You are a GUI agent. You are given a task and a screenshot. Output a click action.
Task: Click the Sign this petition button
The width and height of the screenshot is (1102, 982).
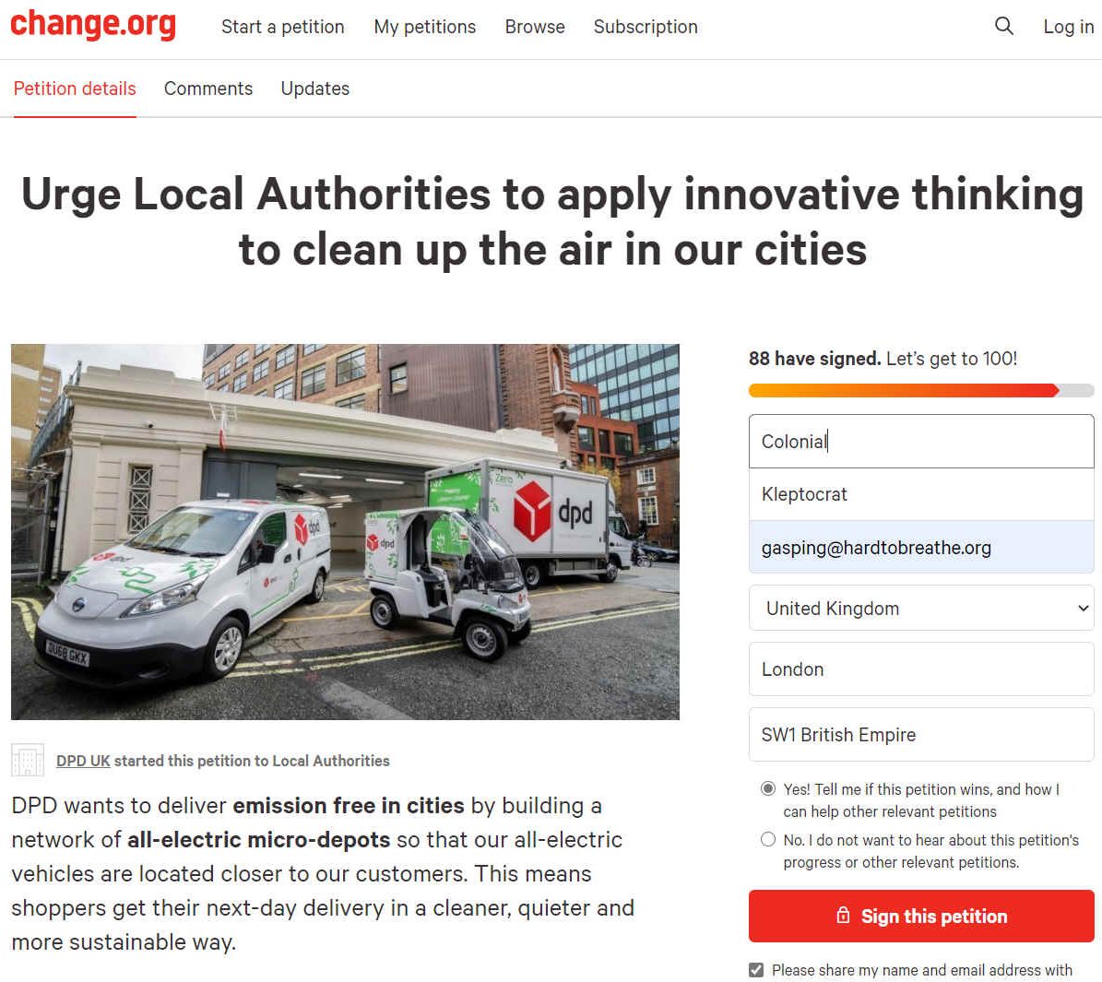click(x=921, y=916)
